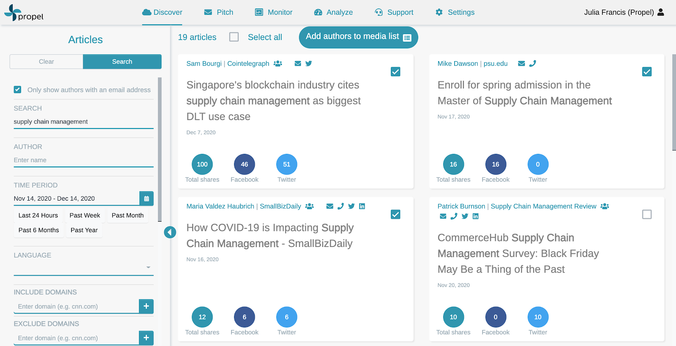The height and width of the screenshot is (346, 676).
Task: Select Past Year time period
Action: pos(84,230)
